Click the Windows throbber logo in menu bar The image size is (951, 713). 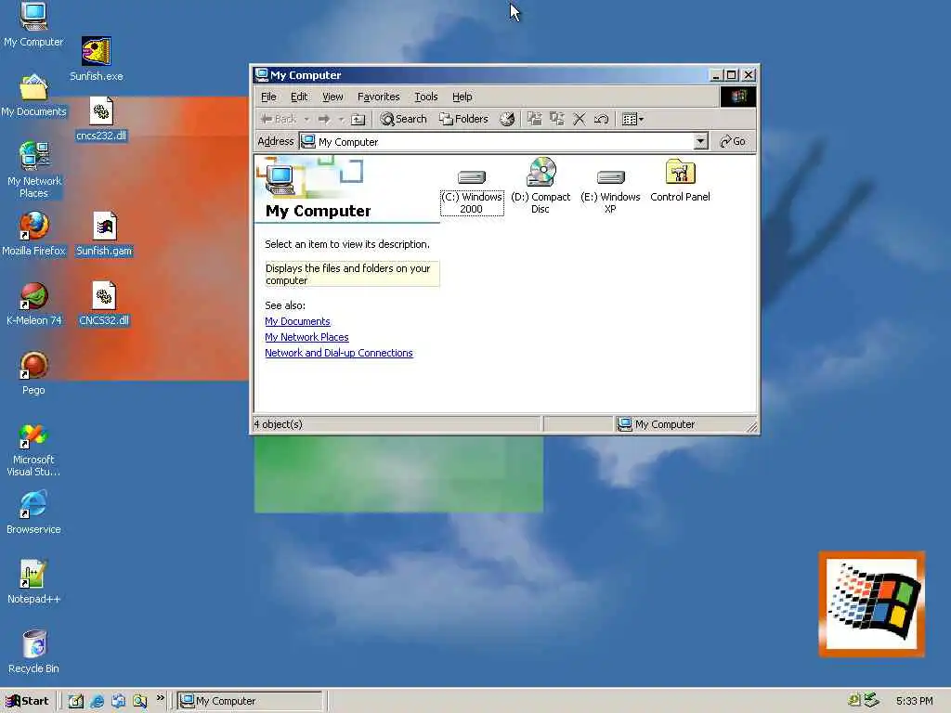click(738, 97)
